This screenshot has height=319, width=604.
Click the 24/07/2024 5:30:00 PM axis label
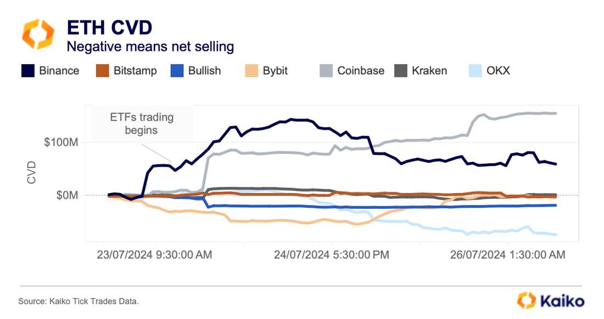(331, 255)
